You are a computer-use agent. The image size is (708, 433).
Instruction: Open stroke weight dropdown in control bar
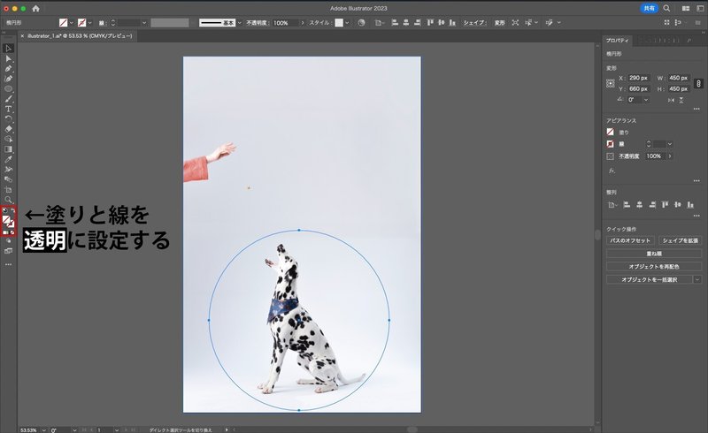(144, 23)
